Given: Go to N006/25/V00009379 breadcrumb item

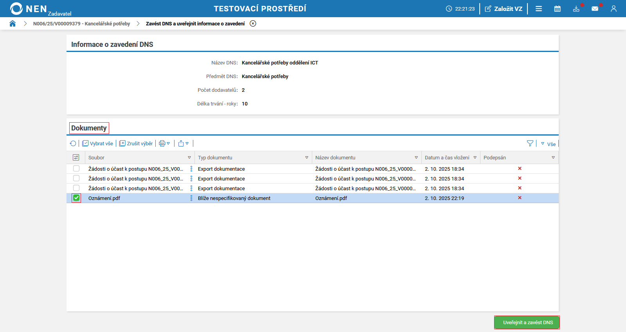Looking at the screenshot, I should point(81,23).
